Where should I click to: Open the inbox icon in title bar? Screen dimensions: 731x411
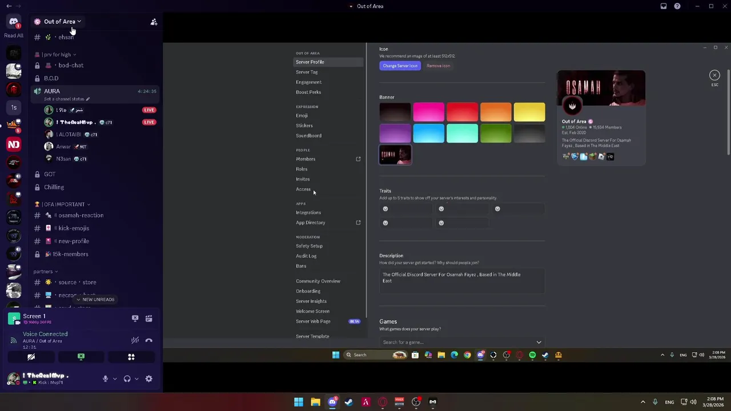click(664, 6)
